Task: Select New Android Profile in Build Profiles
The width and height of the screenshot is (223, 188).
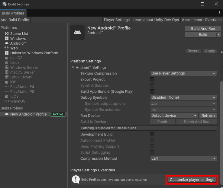Action: pos(28,114)
